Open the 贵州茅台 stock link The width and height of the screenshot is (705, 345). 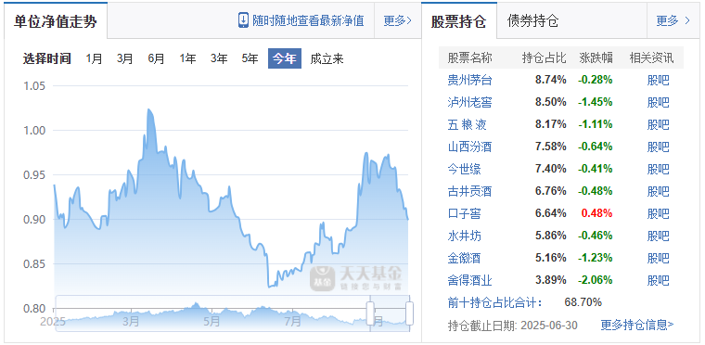tap(470, 80)
